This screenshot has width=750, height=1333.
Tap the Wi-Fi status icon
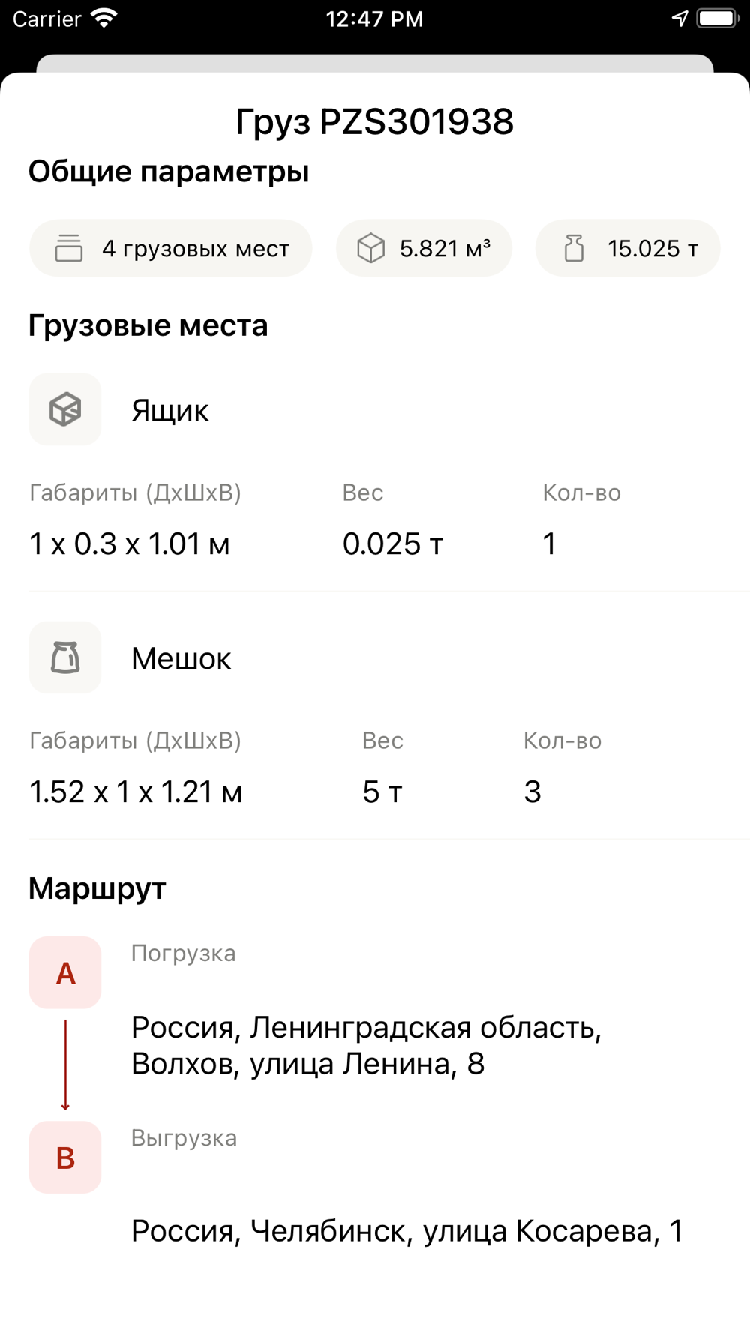(104, 19)
